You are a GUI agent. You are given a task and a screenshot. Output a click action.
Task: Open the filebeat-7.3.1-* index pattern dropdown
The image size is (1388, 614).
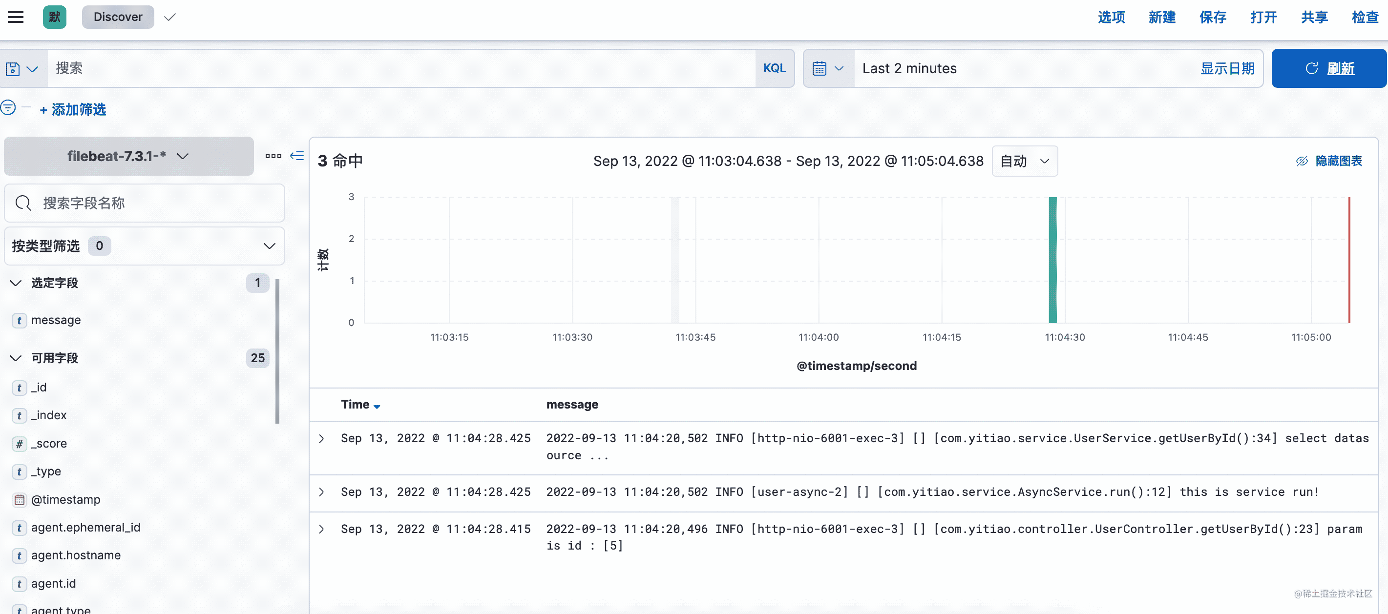[128, 156]
